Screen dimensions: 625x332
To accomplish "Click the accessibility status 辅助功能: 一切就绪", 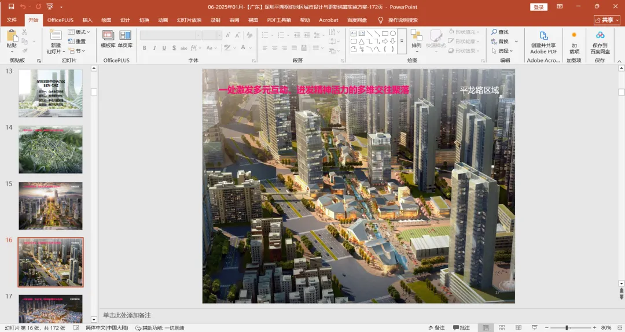I will click(x=160, y=327).
